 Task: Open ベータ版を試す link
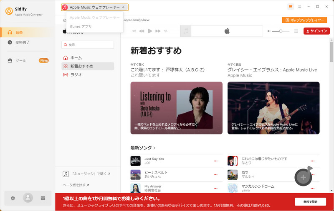(76, 185)
